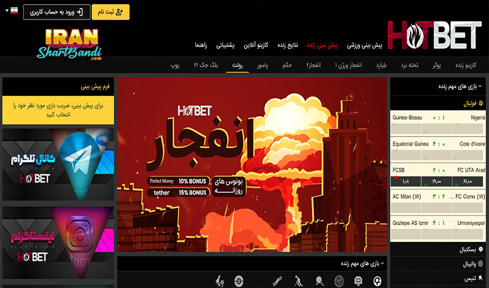Image resolution: width=489 pixels, height=288 pixels.
Task: Open the انفجار HotBet promo banner
Action: tap(252, 165)
